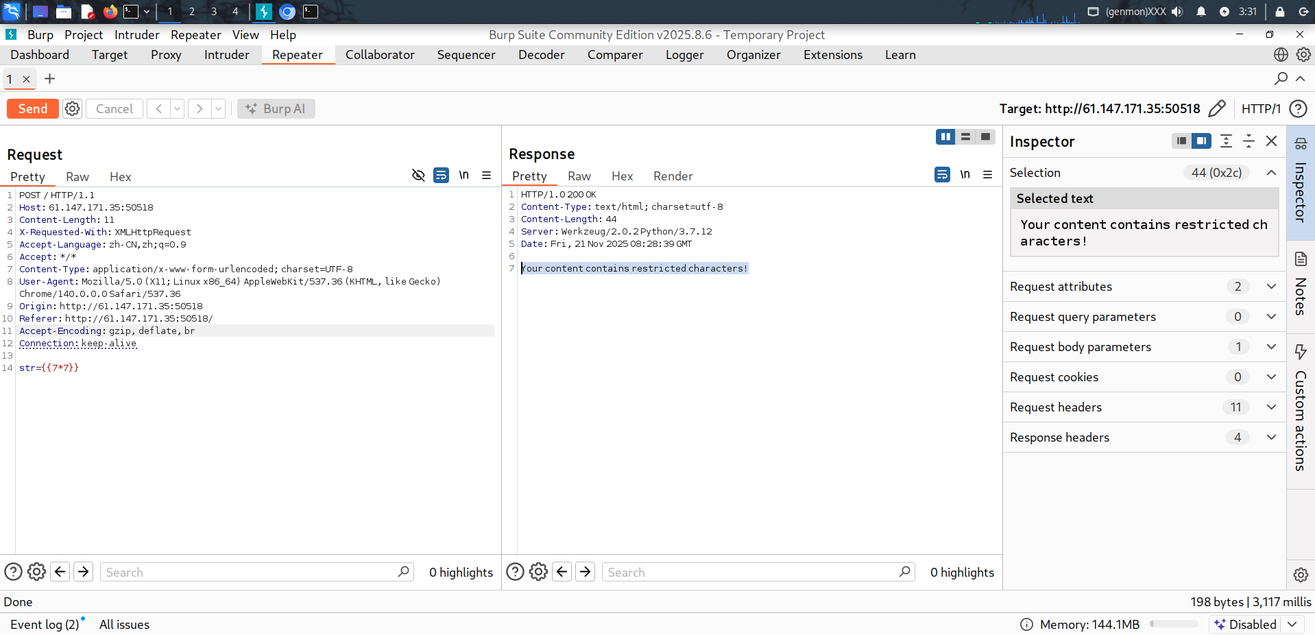Click memory usage bar in status bar
Screen dimensions: 1315x635
pos(1174,624)
